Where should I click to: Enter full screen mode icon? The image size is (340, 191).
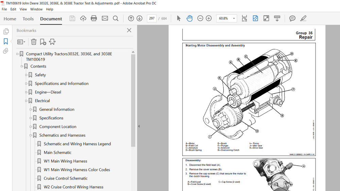click(x=266, y=18)
